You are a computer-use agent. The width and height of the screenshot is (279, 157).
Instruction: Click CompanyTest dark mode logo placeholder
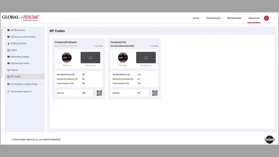(146, 57)
